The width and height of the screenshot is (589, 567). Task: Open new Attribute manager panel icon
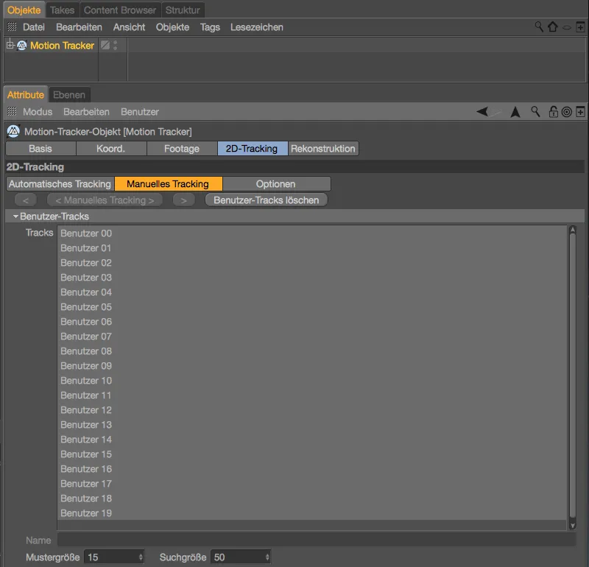point(580,112)
